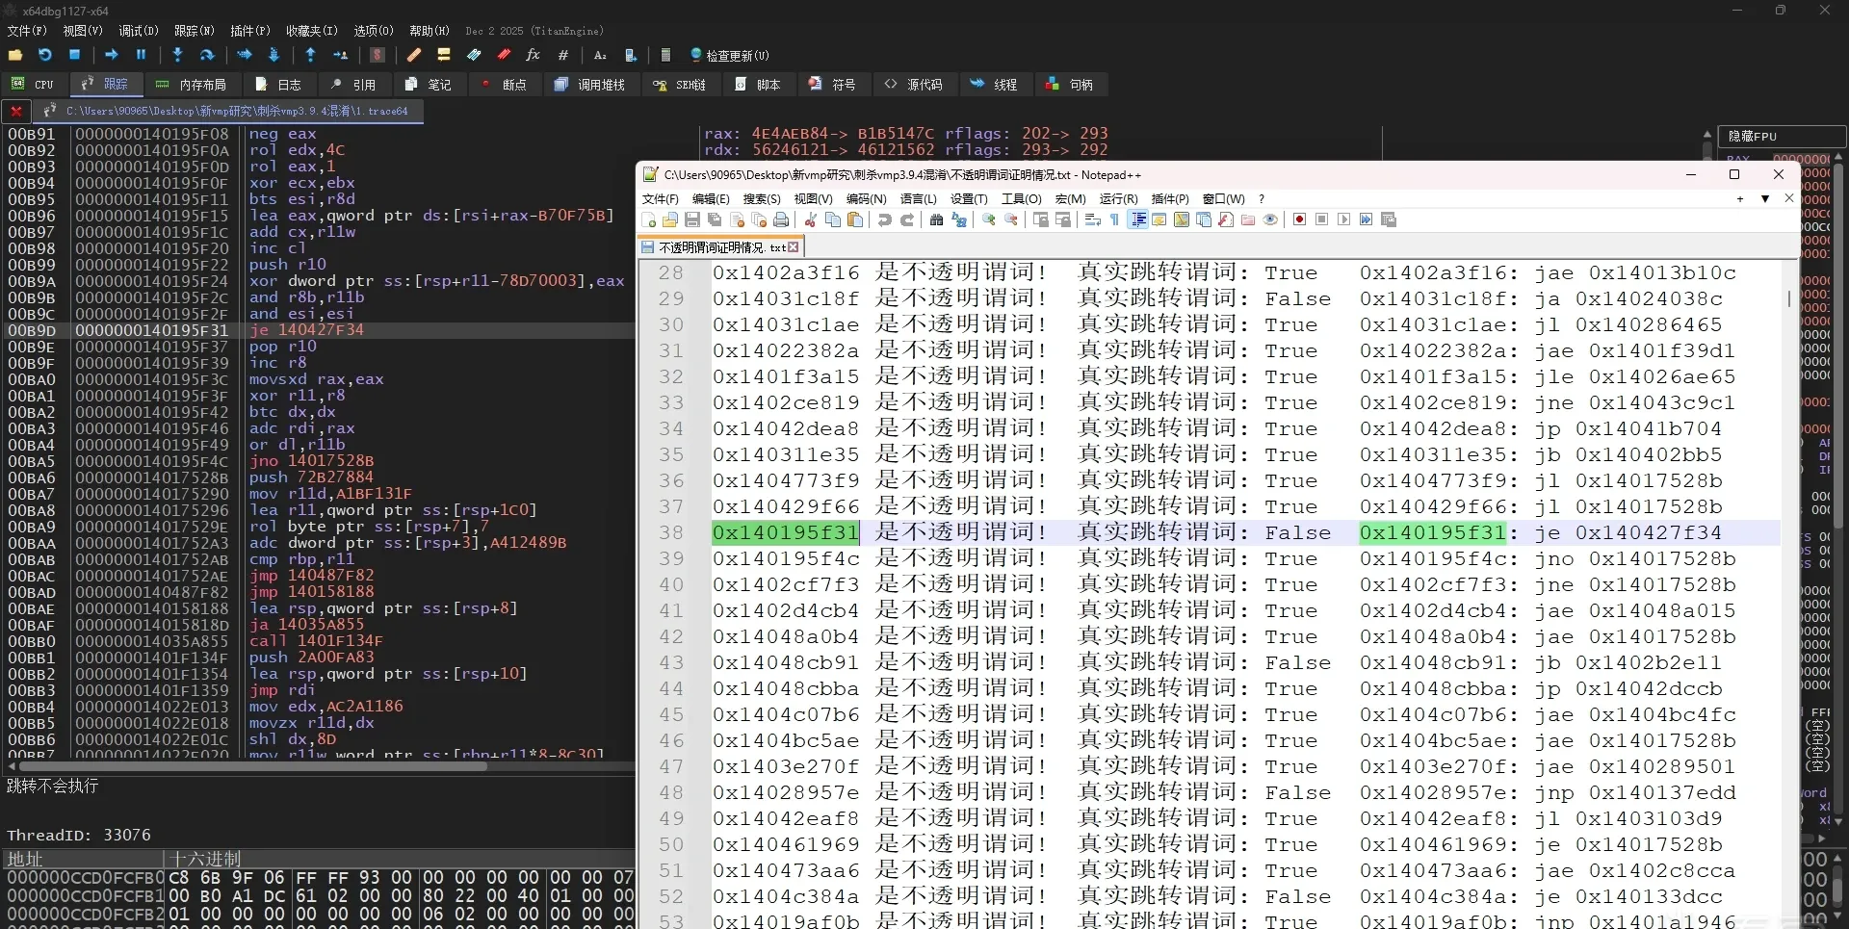Click the je 140427F34 instruction row
Image resolution: width=1849 pixels, height=929 pixels.
(x=318, y=329)
